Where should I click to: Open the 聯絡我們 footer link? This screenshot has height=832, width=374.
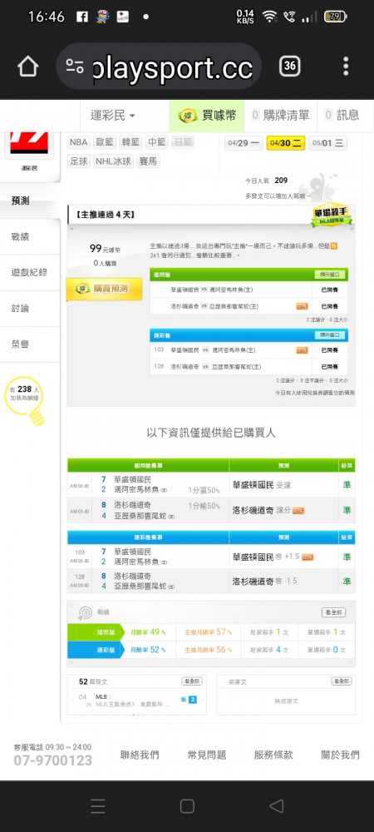point(140,755)
